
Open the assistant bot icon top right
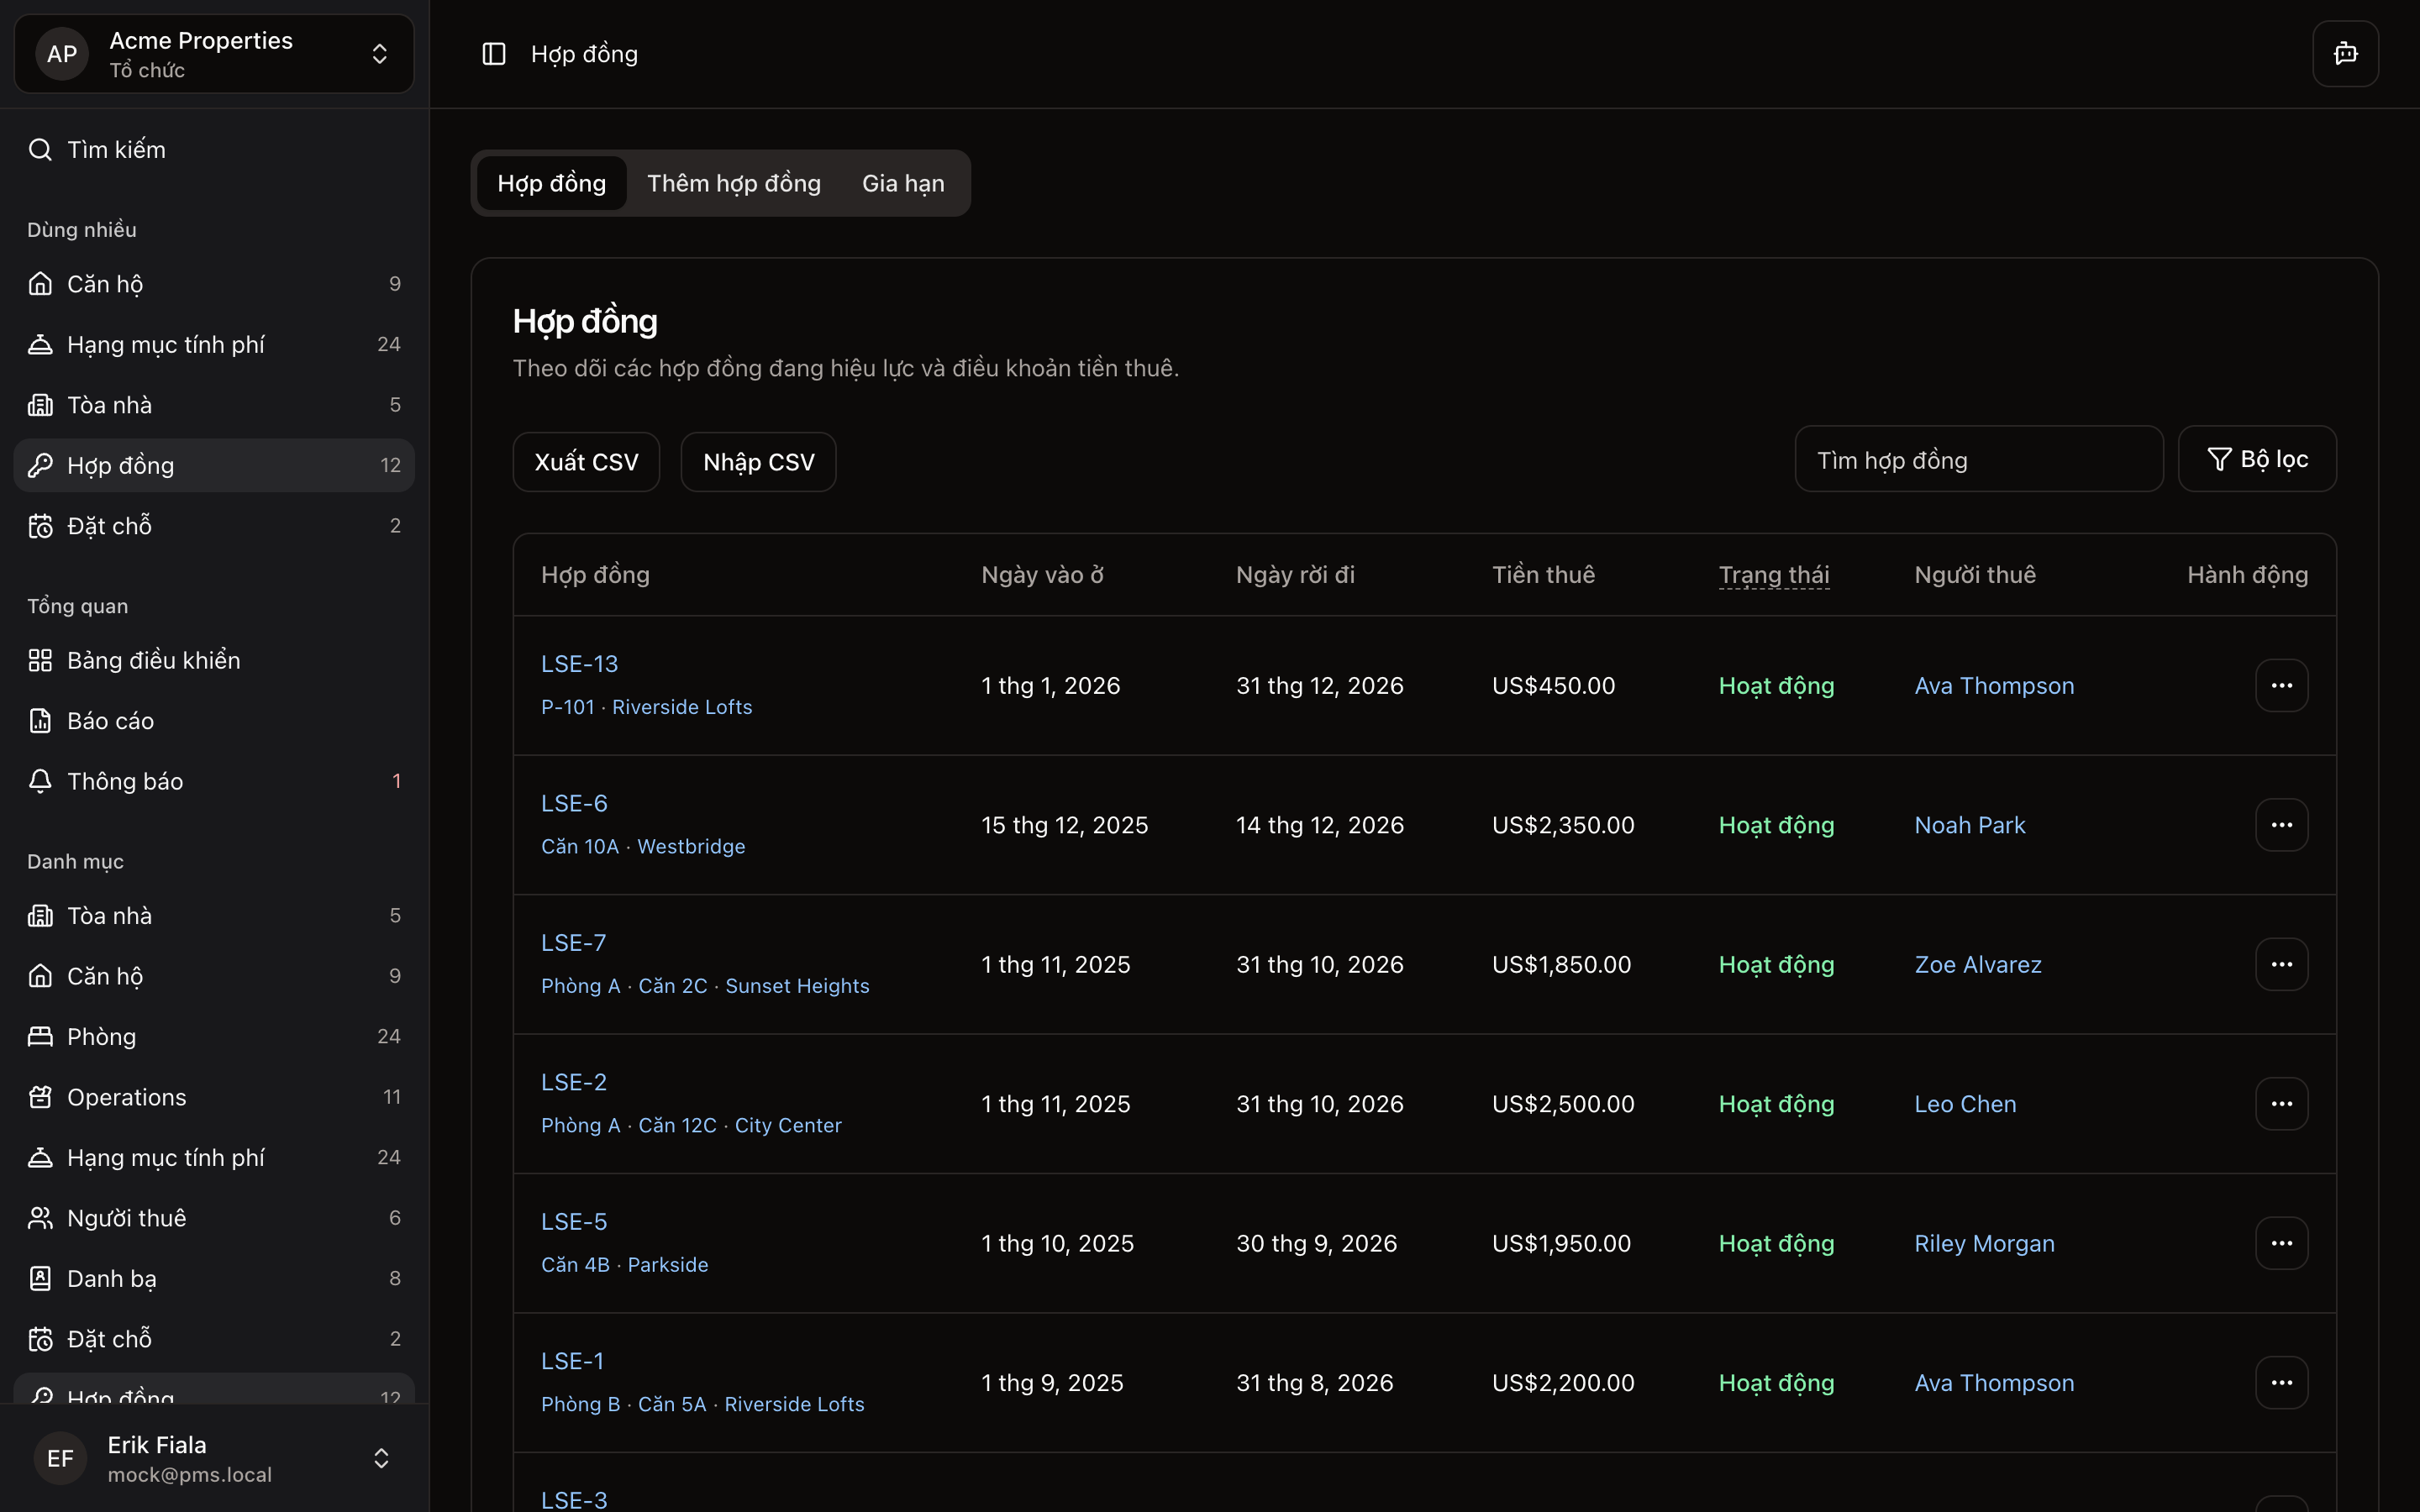pos(2345,54)
